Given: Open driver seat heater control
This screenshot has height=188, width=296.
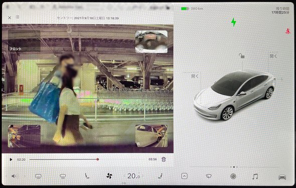Looking at the screenshot, I should point(87,176).
